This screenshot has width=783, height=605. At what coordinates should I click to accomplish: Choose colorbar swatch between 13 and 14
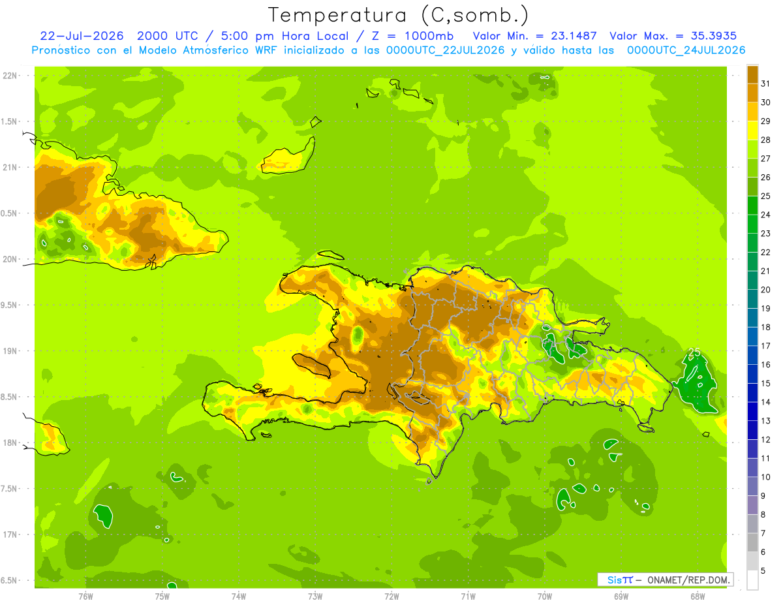click(x=752, y=411)
